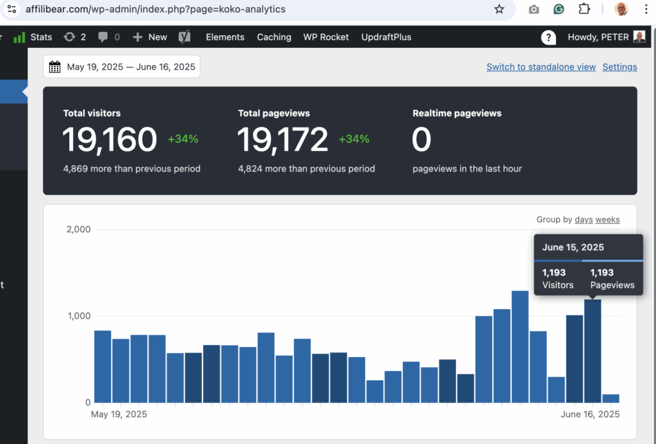Click the updates icon showing 2
The height and width of the screenshot is (444, 656).
pos(74,37)
